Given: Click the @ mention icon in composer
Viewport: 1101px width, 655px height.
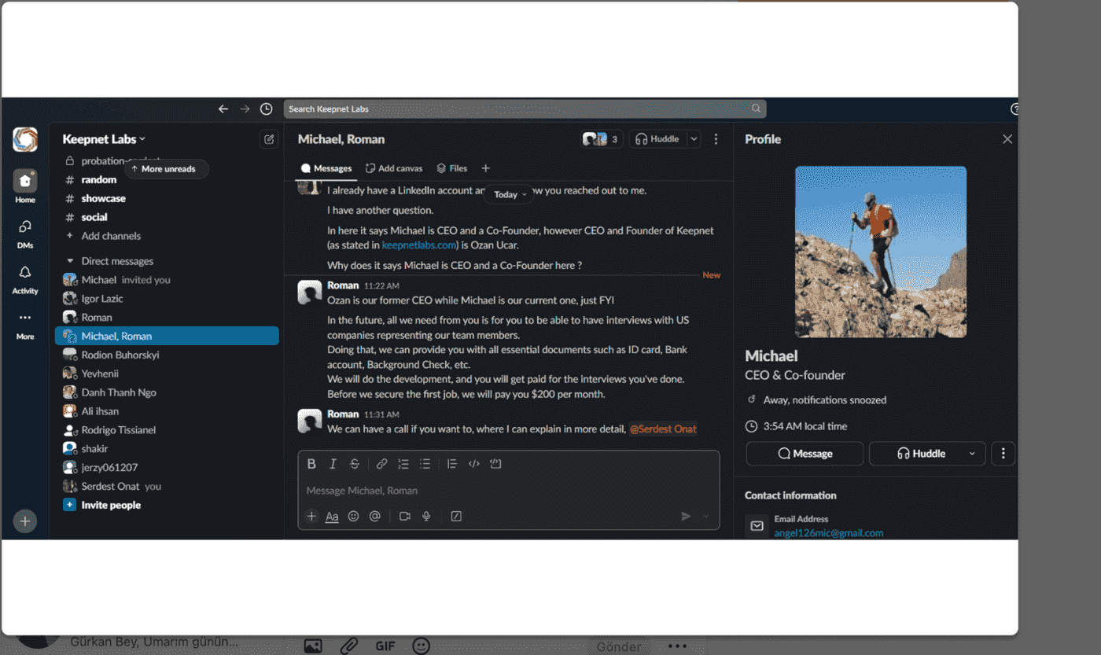Looking at the screenshot, I should (x=375, y=517).
